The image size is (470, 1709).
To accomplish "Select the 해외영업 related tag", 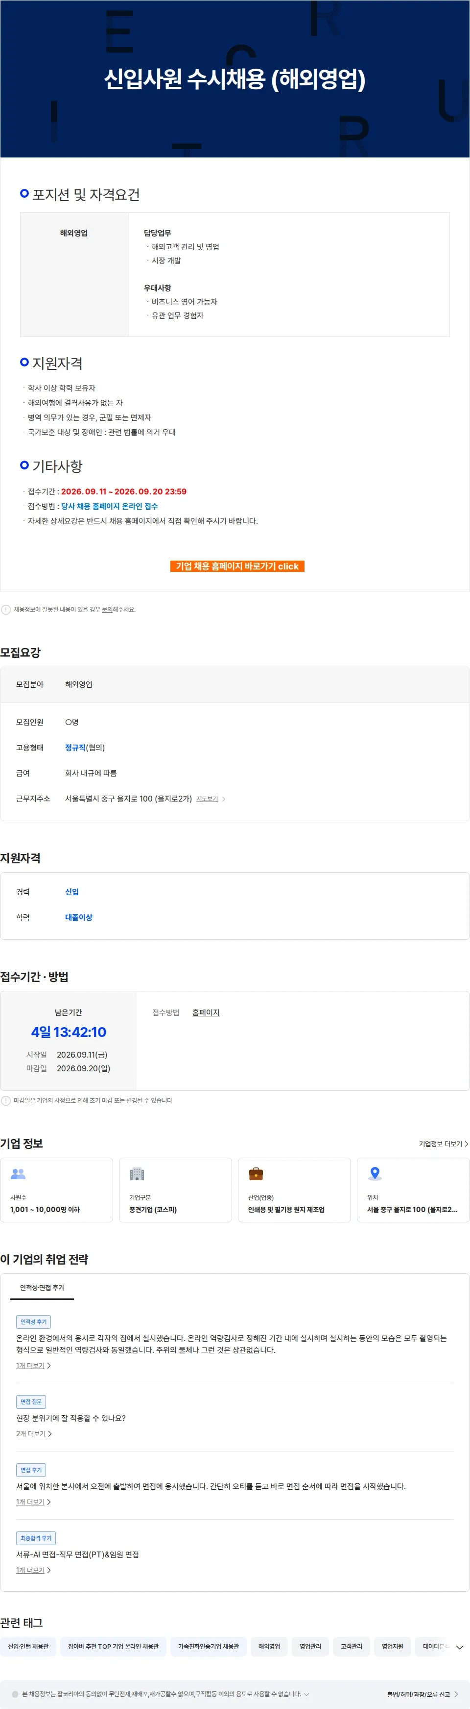I will point(269,1646).
